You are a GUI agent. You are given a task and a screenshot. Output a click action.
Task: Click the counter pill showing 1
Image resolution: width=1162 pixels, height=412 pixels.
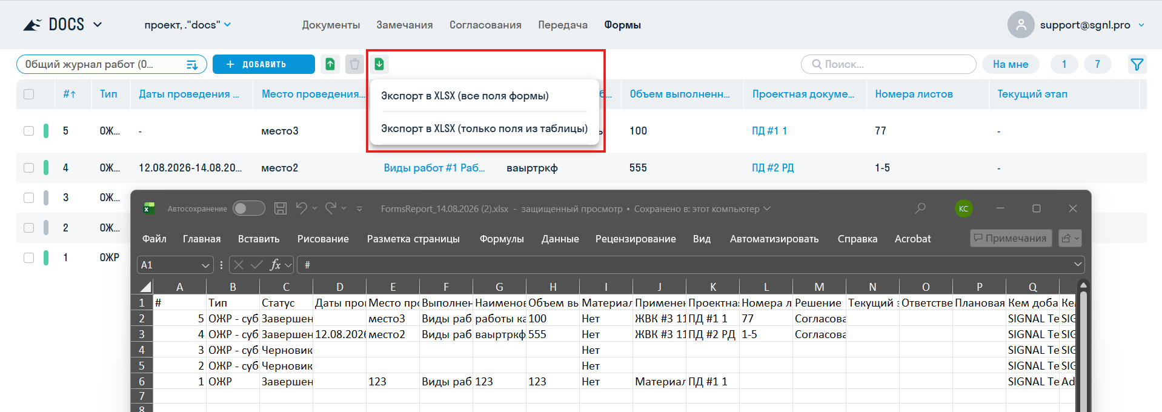click(x=1064, y=64)
